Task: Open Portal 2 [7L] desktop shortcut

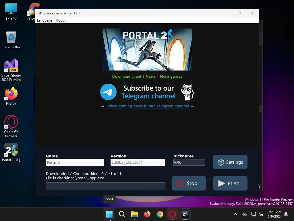Action: point(11,153)
